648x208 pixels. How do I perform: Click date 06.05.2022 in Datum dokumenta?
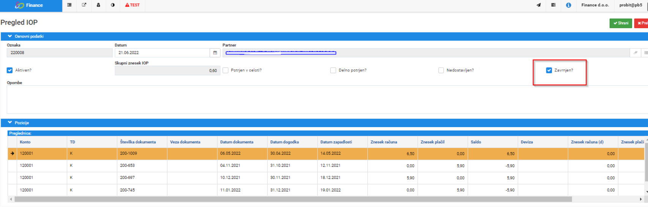tap(242, 153)
